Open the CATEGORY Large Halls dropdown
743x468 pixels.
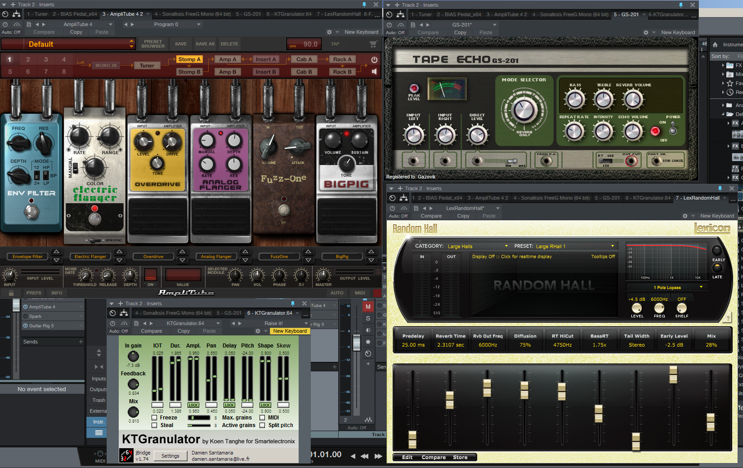[478, 246]
